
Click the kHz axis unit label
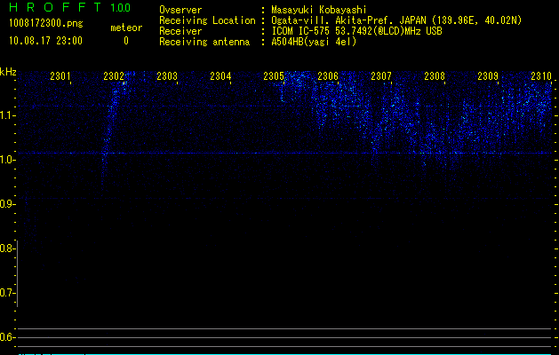(x=9, y=72)
